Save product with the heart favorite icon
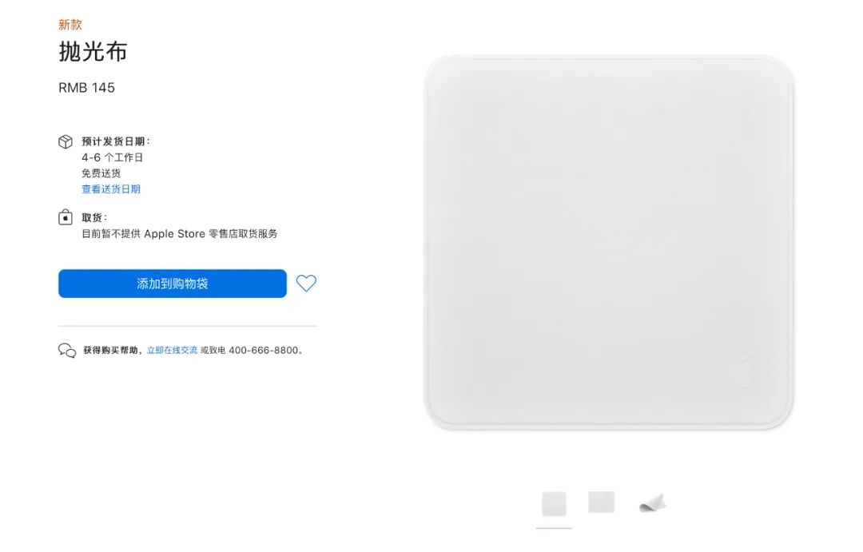This screenshot has width=863, height=552. [x=306, y=284]
